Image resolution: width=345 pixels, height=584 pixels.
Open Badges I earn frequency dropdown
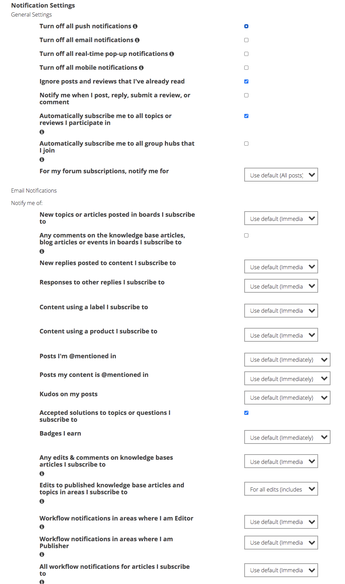pyautogui.click(x=287, y=437)
